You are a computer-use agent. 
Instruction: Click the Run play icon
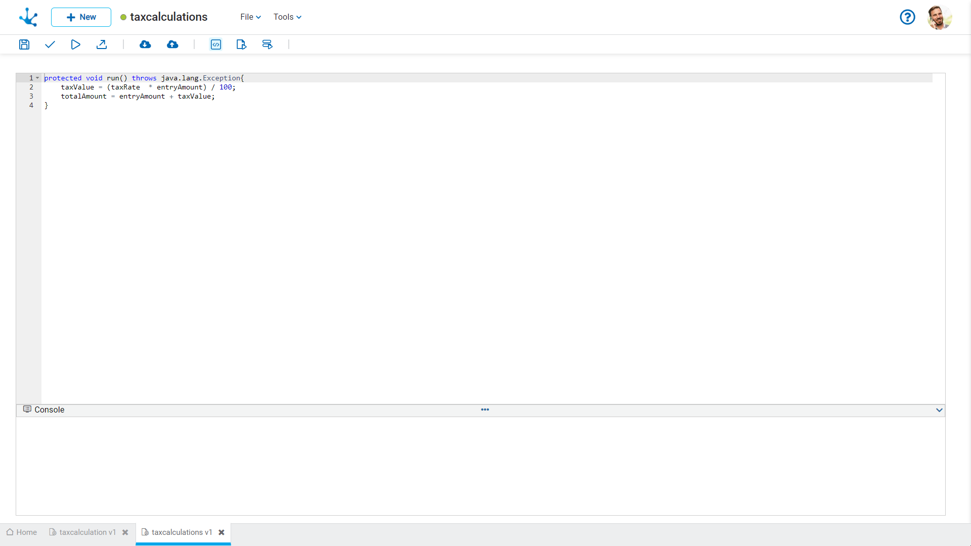75,44
